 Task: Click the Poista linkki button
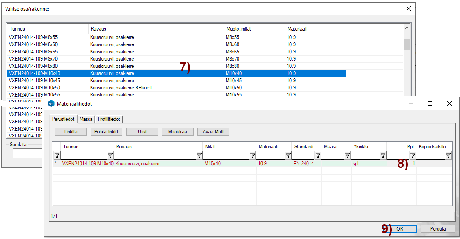coord(106,132)
